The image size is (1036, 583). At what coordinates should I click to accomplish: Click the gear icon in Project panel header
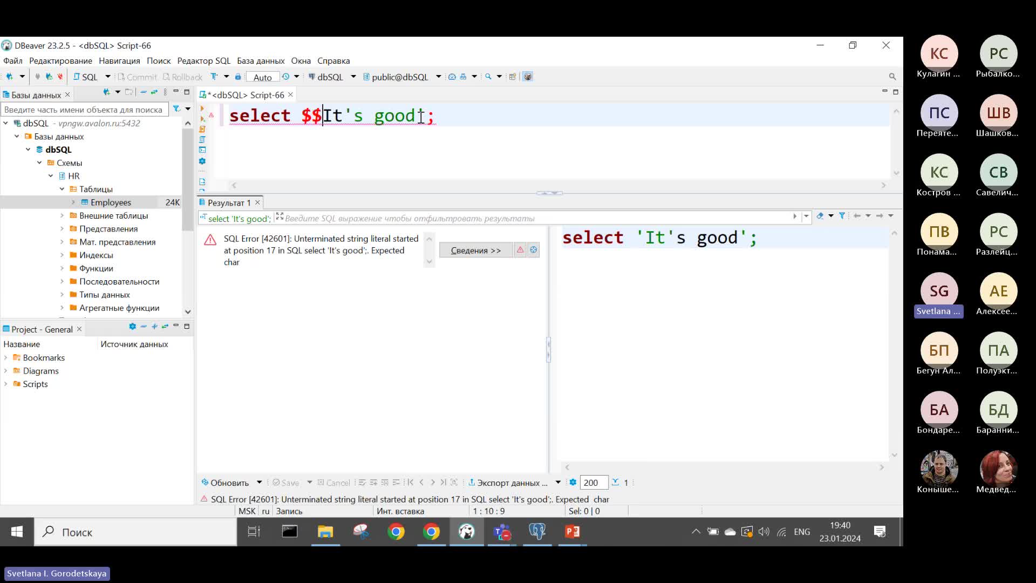pos(133,327)
